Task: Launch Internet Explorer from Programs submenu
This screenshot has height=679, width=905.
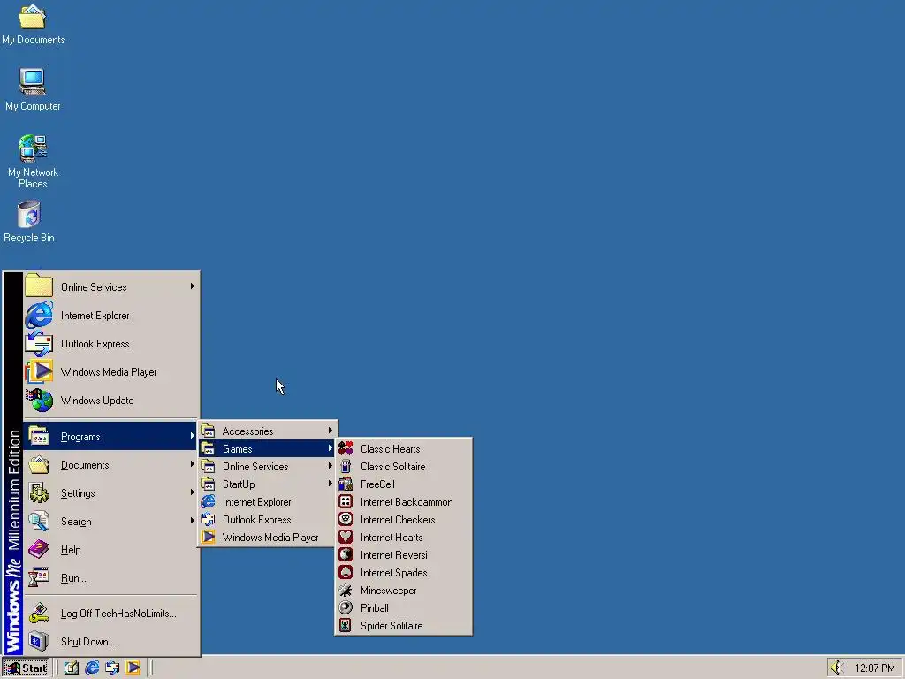Action: pos(267,502)
